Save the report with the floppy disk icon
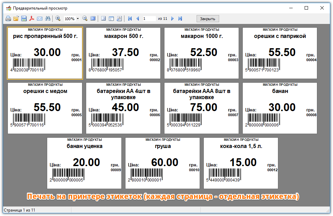The height and width of the screenshot is (216, 333). point(24,19)
